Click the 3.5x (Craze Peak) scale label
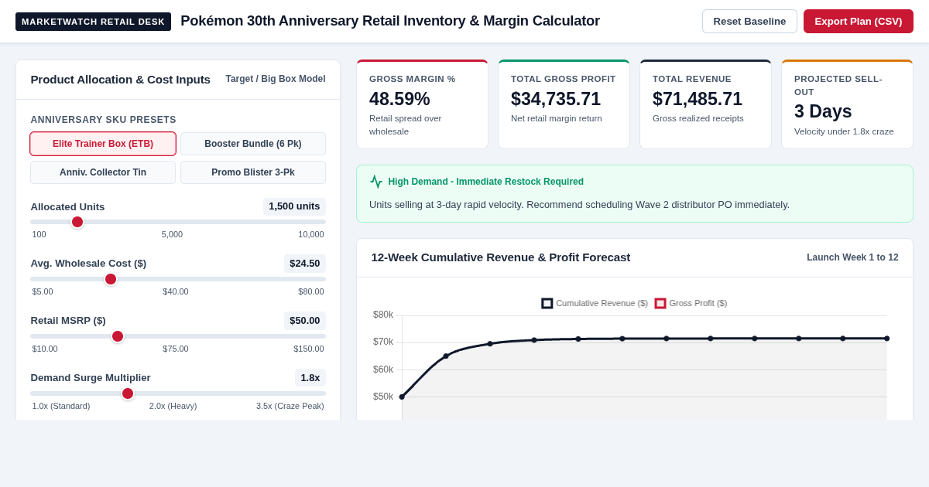The height and width of the screenshot is (487, 929). coord(290,406)
